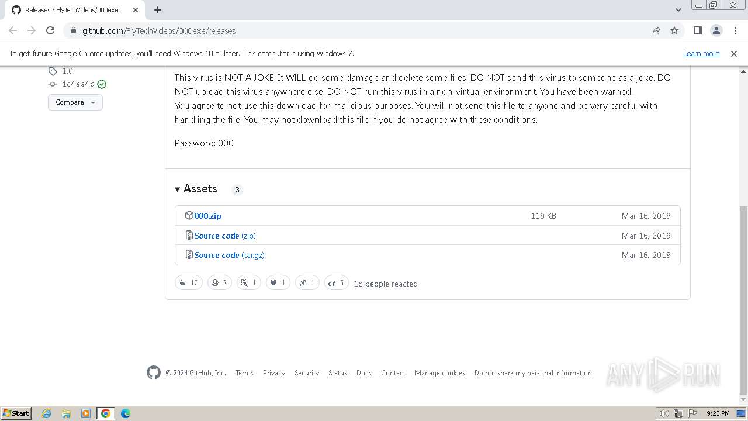Click Source code (zip) file icon

(x=189, y=235)
